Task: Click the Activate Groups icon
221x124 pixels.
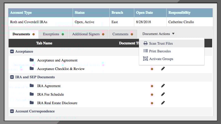Action: 145,59
